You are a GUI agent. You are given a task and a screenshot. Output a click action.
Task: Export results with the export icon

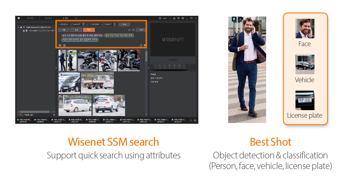point(141,45)
